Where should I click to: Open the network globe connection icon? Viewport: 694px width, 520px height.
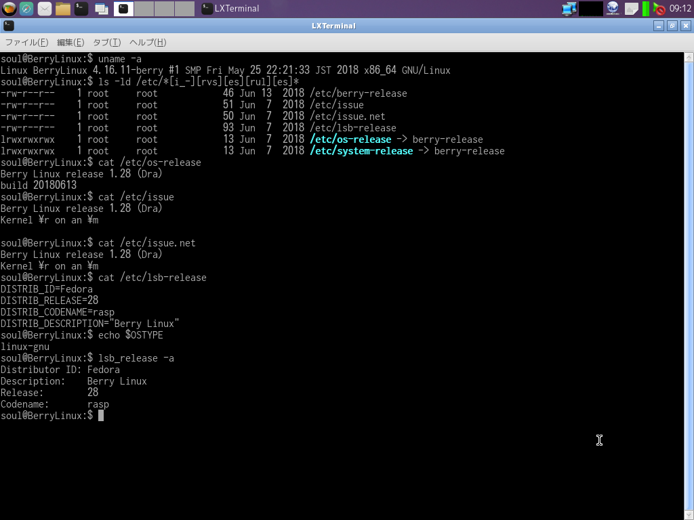pos(613,8)
